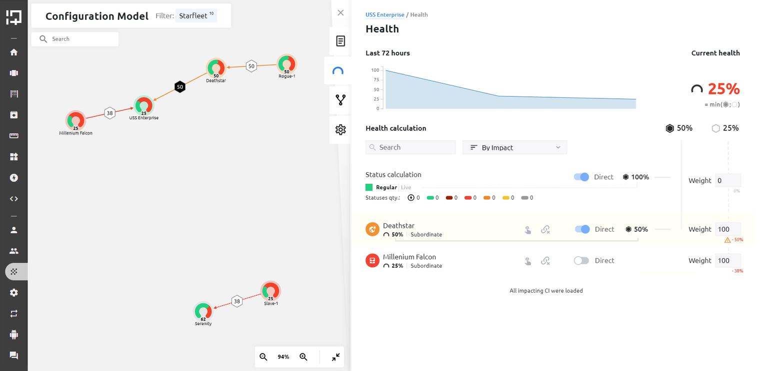
Task: Click the unlink icon for Deathstar
Action: tap(545, 230)
